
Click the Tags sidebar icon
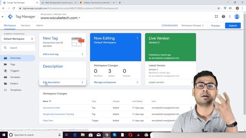point(5,64)
